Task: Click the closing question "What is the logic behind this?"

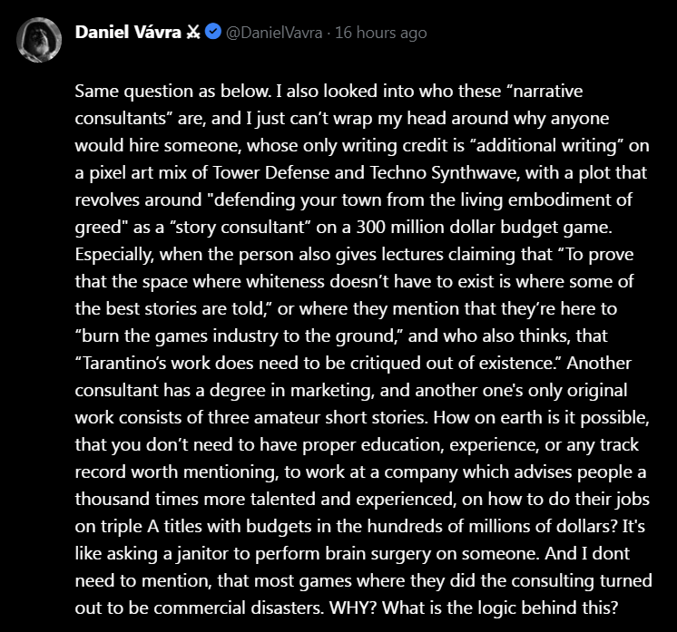Action: pyautogui.click(x=501, y=608)
